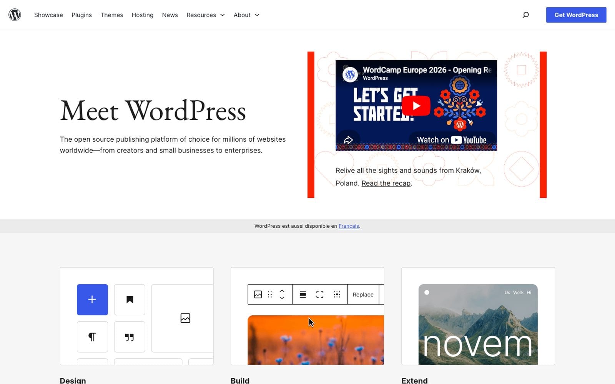Click the WordPress logo in header
The width and height of the screenshot is (615, 384).
[15, 15]
